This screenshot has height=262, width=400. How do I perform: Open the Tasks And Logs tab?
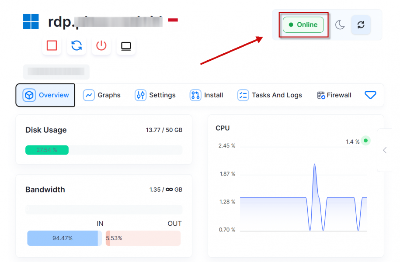click(x=270, y=95)
